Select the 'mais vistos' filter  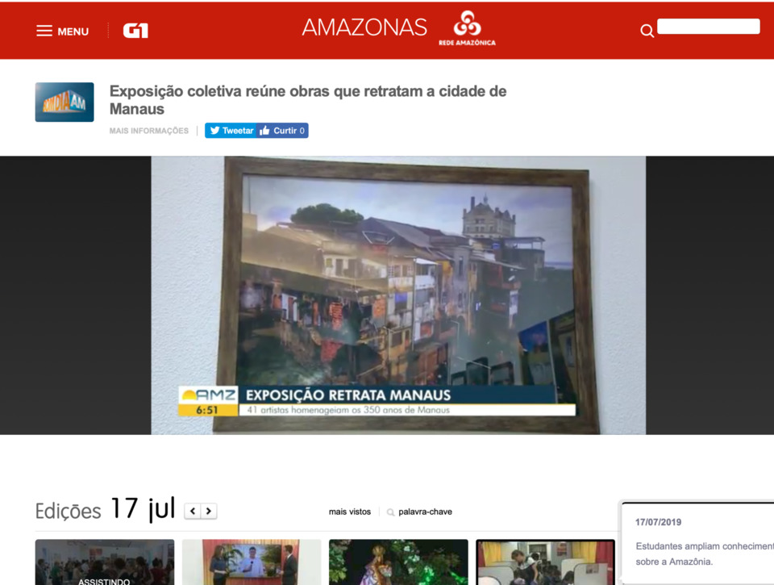pyautogui.click(x=350, y=512)
